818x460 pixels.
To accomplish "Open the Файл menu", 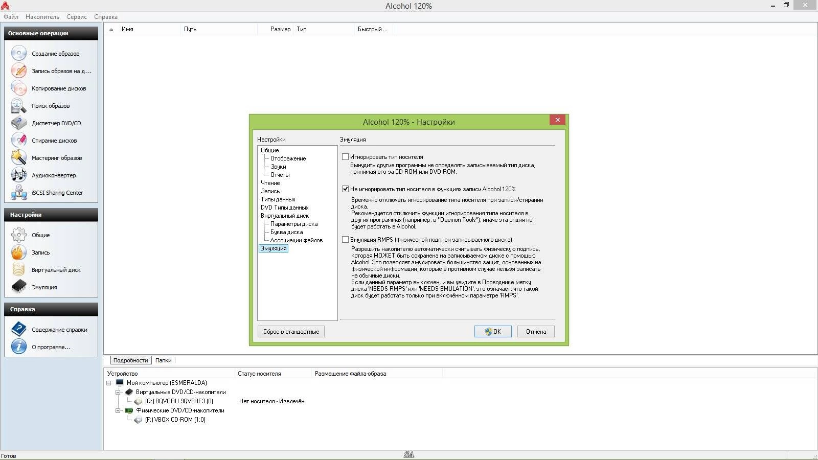I will pos(11,17).
